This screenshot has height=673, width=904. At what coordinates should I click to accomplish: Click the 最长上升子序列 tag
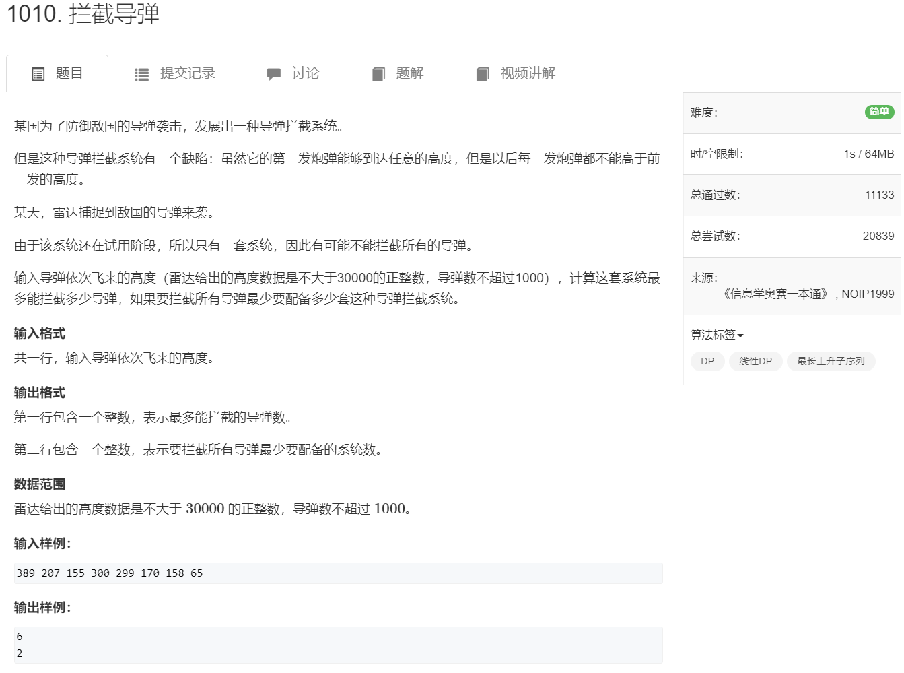coord(831,361)
